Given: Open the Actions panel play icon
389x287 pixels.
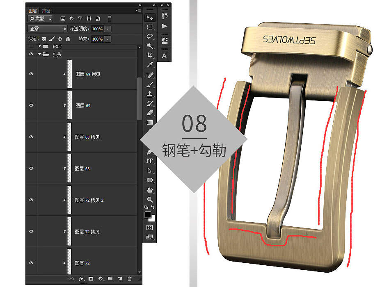Looking at the screenshot, I should click(x=165, y=26).
